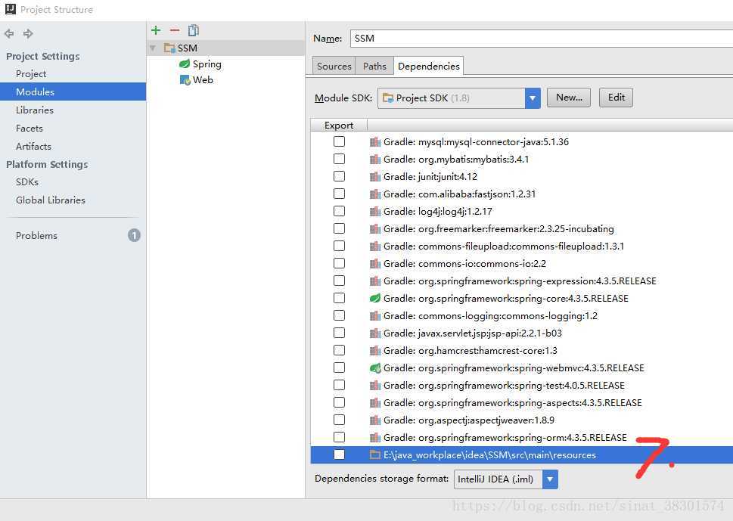Open Artifacts in sidebar
Image resolution: width=733 pixels, height=521 pixels.
pyautogui.click(x=33, y=147)
